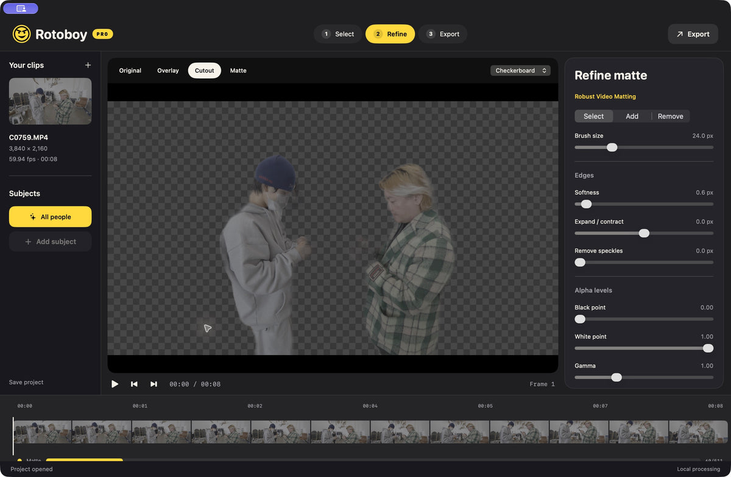Click the 00:04 timeline marker
The width and height of the screenshot is (731, 477).
point(370,406)
